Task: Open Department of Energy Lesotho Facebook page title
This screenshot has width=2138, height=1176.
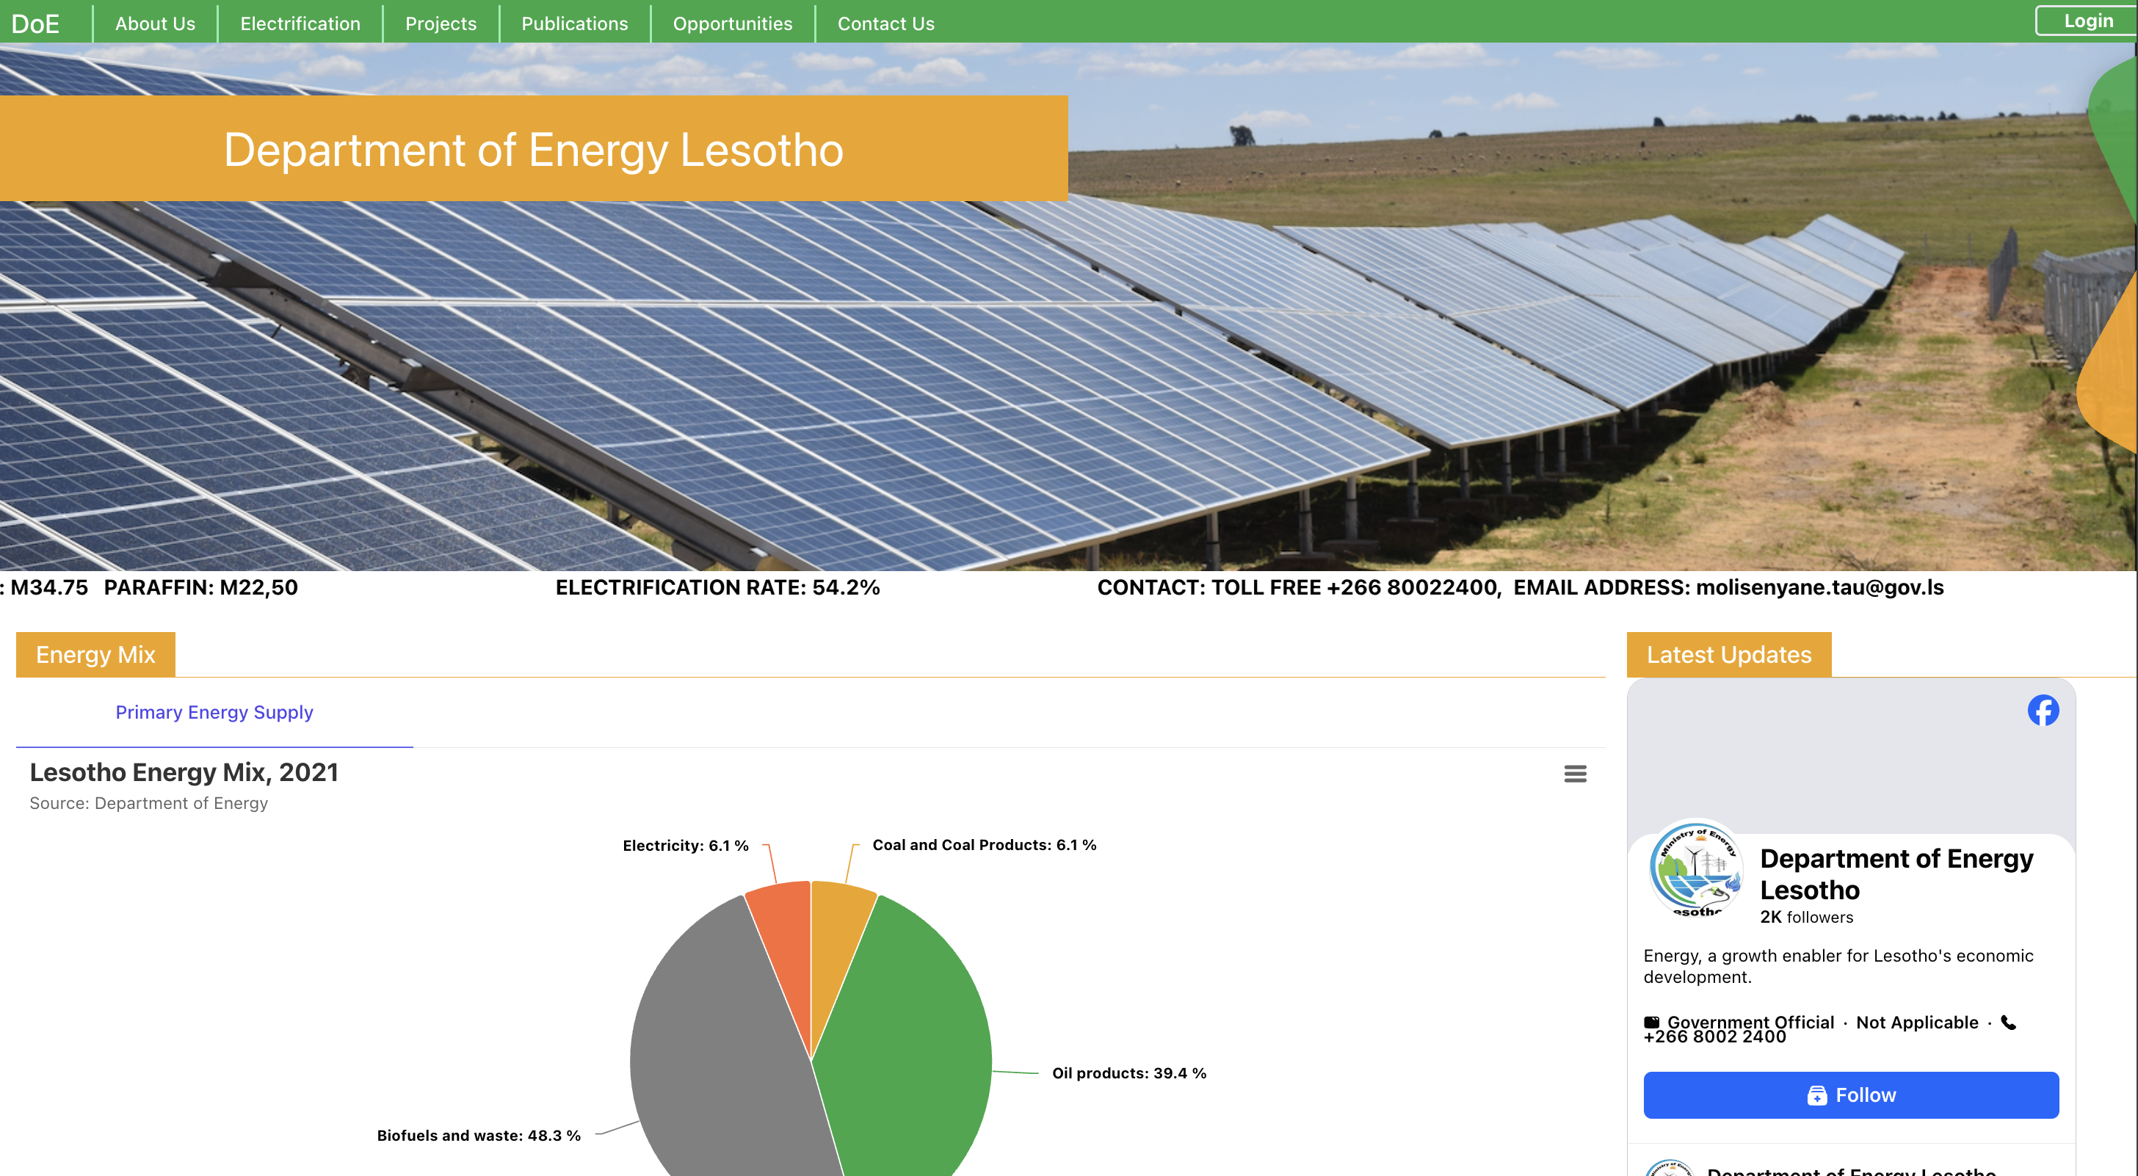Action: point(1896,874)
